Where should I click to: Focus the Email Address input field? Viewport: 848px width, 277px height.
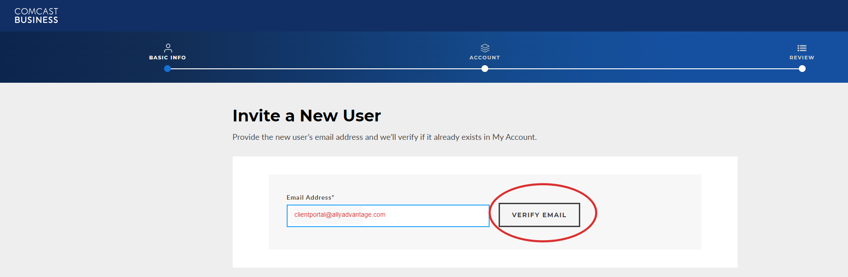point(388,216)
